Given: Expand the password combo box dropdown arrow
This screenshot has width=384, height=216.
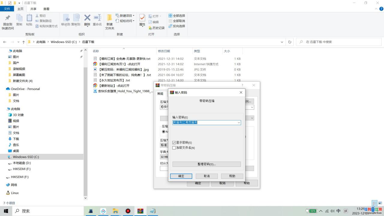Looking at the screenshot, I should point(239,122).
